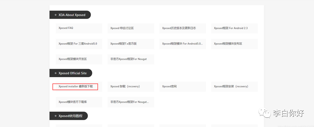Select the Xposed Official Site section header

pos(71,73)
